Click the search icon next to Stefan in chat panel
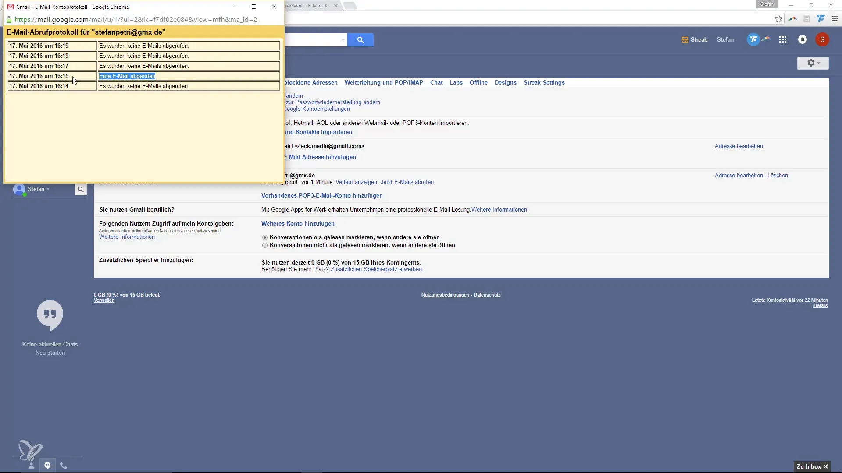842x473 pixels. point(81,190)
